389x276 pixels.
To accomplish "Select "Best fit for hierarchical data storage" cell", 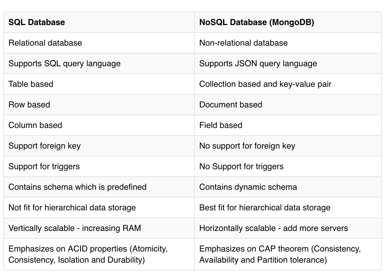I will pos(265,208).
